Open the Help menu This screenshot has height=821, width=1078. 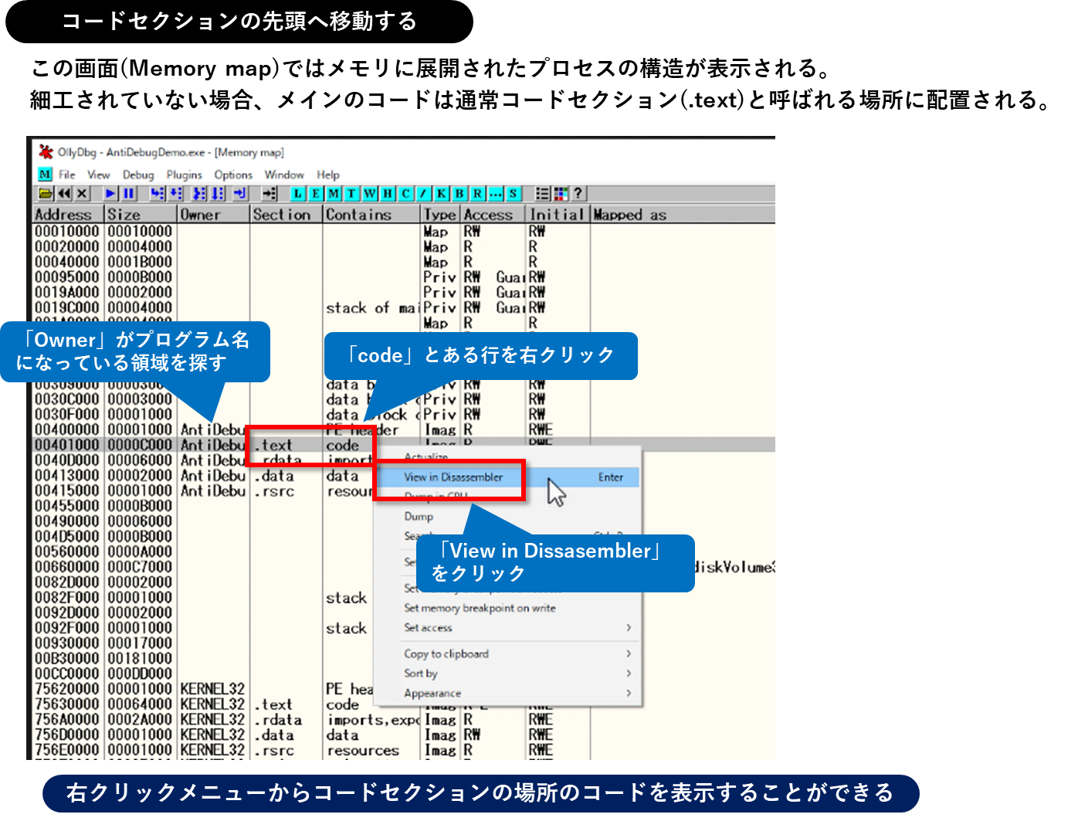pos(328,175)
